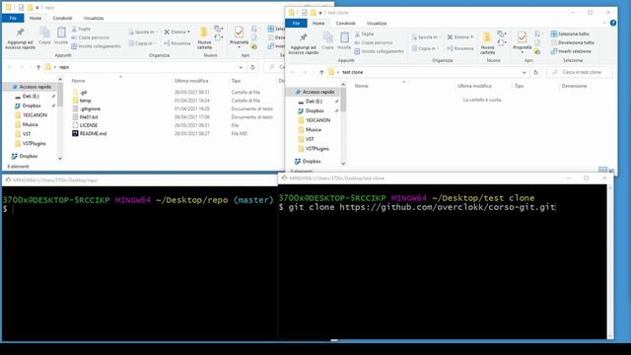
Task: Switch to Condividi tab in test clone window
Action: pyautogui.click(x=345, y=24)
